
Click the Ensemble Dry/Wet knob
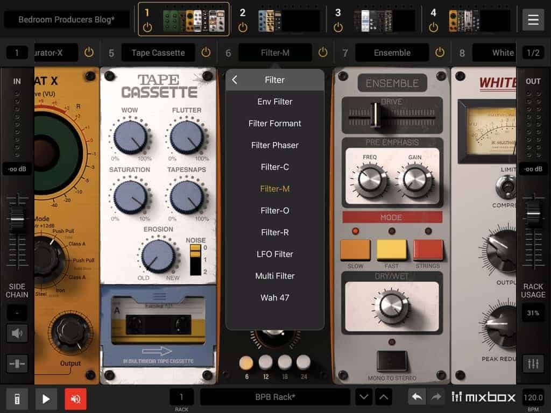point(391,305)
